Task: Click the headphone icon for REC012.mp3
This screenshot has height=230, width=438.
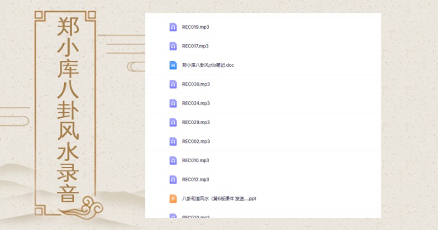Action: (173, 180)
